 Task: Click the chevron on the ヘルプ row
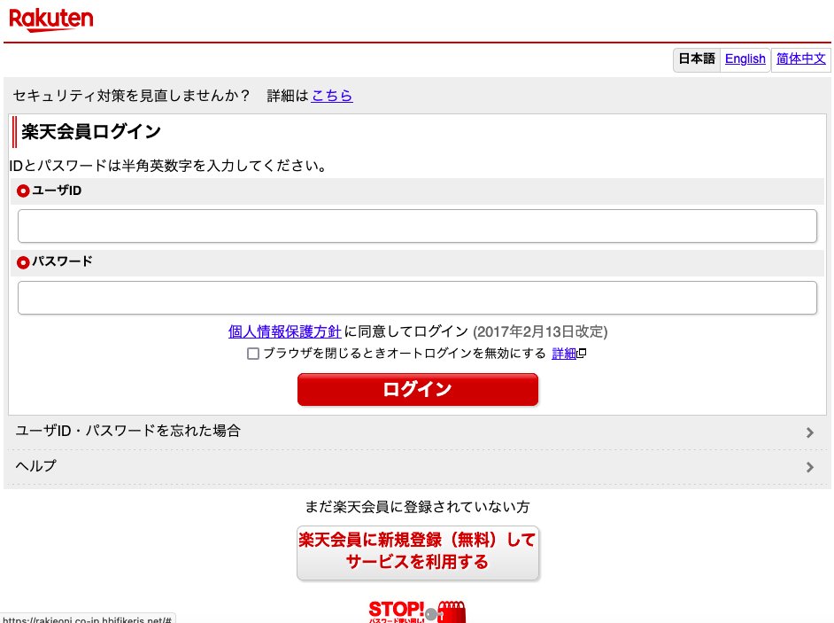pos(809,467)
